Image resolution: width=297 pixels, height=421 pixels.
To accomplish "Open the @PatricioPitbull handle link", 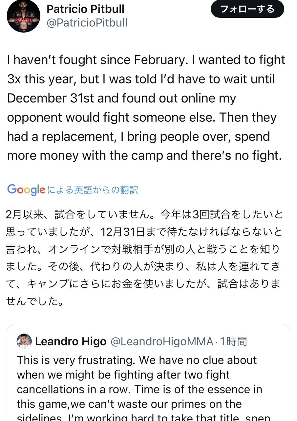I will [x=87, y=23].
